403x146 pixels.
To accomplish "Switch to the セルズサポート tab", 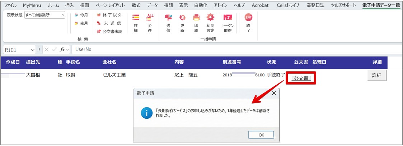I will tap(344, 5).
